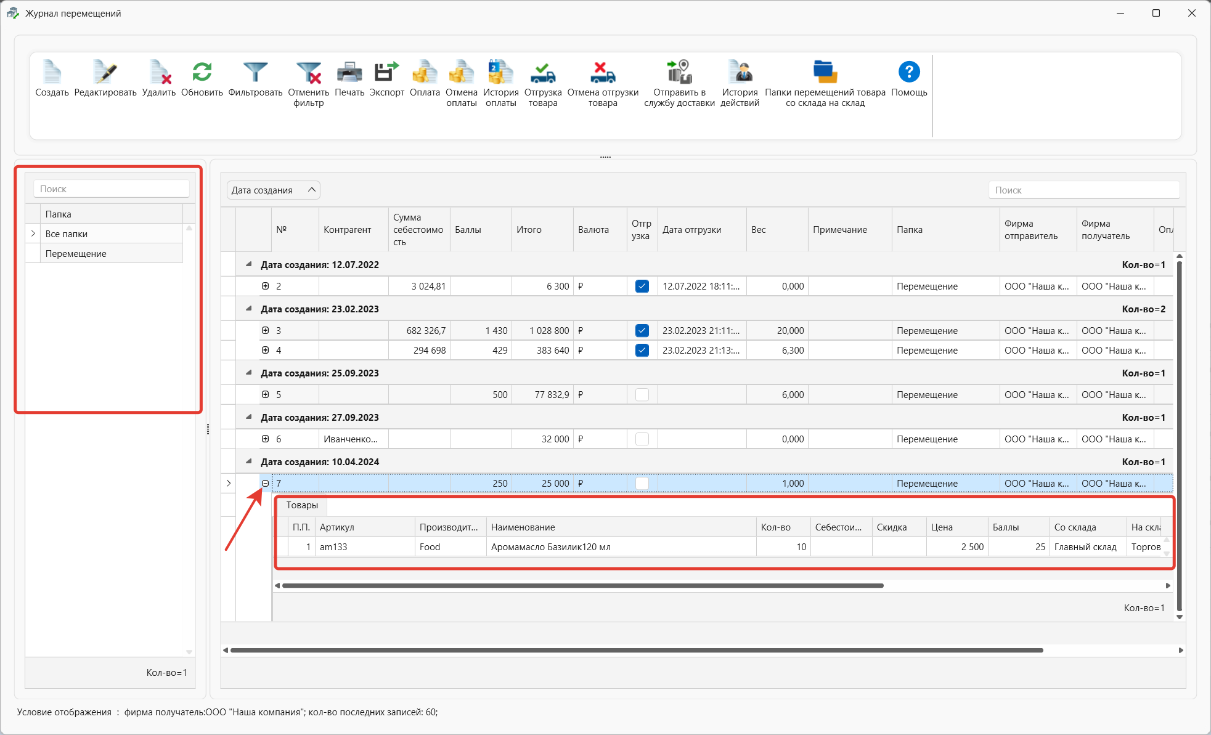Click cost value 682 326,7
The width and height of the screenshot is (1211, 735).
(x=419, y=331)
